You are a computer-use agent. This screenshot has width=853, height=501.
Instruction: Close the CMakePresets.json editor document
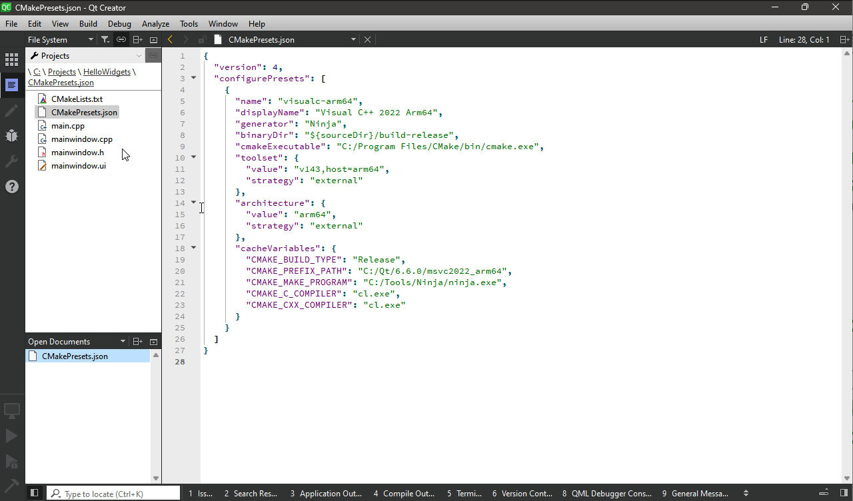367,40
